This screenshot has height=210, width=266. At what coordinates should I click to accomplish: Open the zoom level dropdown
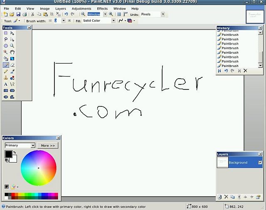[105, 14]
